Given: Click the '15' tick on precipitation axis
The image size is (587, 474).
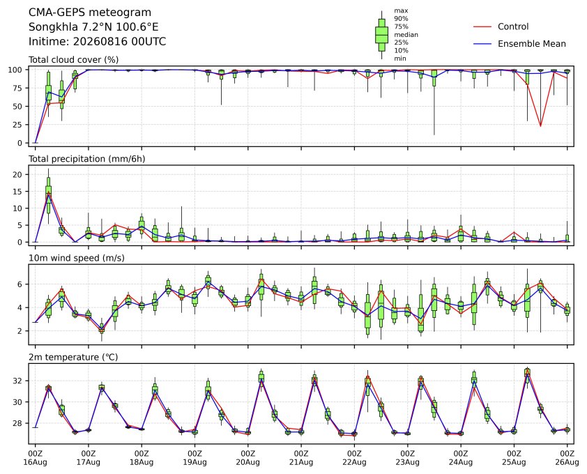Looking at the screenshot, I should [17, 192].
